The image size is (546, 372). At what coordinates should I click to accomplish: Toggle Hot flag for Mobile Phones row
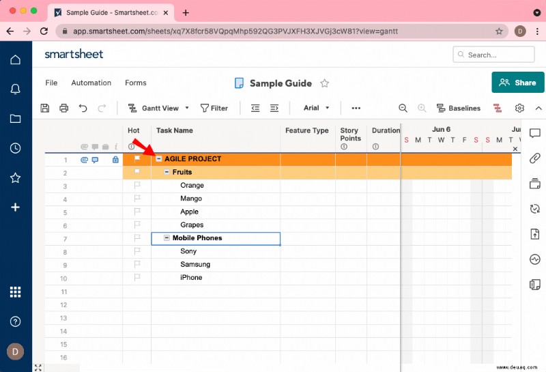tap(137, 238)
